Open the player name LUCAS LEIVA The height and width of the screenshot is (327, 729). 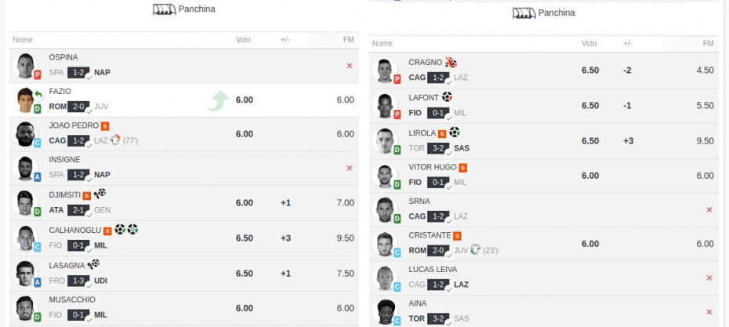tap(433, 269)
